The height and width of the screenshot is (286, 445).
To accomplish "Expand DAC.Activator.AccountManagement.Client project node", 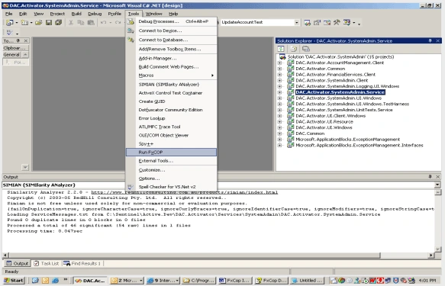I will click(280, 63).
